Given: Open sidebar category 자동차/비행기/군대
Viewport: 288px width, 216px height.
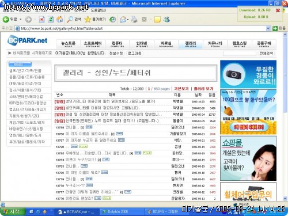Looking at the screenshot, I should 24,116.
